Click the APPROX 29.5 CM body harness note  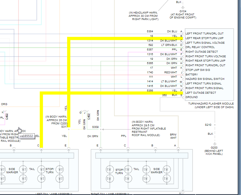(149, 128)
